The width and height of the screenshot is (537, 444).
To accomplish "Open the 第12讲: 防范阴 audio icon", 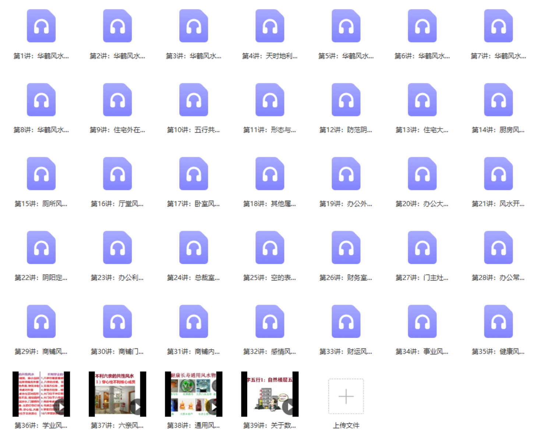I will pos(346,100).
